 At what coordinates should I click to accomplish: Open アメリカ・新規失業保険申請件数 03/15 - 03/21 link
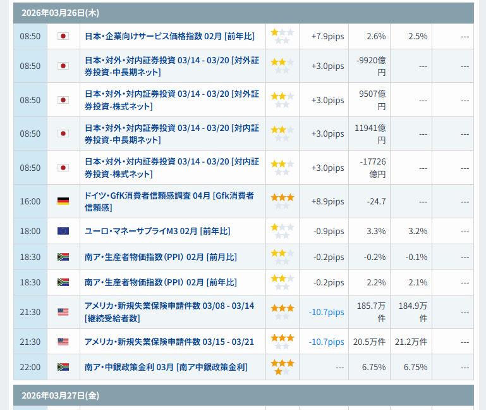point(169,342)
